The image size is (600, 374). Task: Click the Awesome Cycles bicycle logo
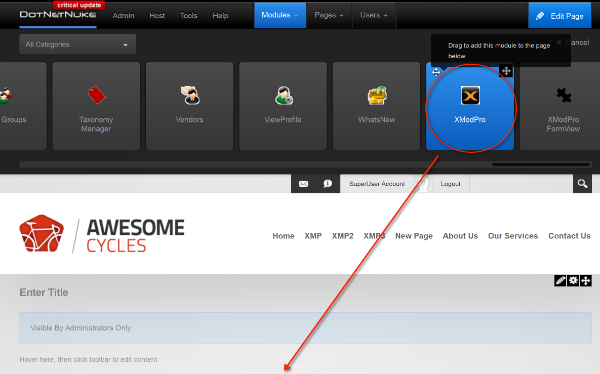tap(42, 233)
